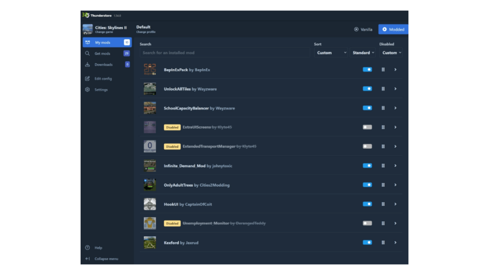Expand the OnlyAdultTrees row chevron
489x275 pixels.
395,185
